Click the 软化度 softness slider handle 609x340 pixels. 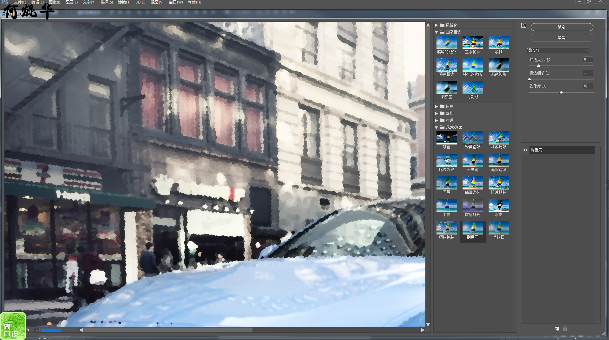[561, 93]
